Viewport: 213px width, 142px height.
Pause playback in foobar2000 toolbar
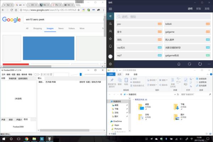(x=42, y=75)
